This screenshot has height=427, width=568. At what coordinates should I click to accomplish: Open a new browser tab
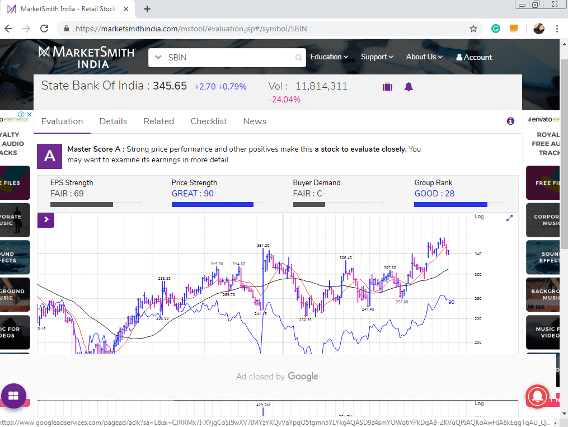147,9
